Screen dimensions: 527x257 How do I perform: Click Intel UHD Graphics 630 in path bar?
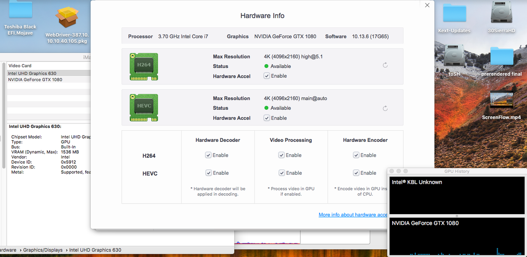pos(95,250)
